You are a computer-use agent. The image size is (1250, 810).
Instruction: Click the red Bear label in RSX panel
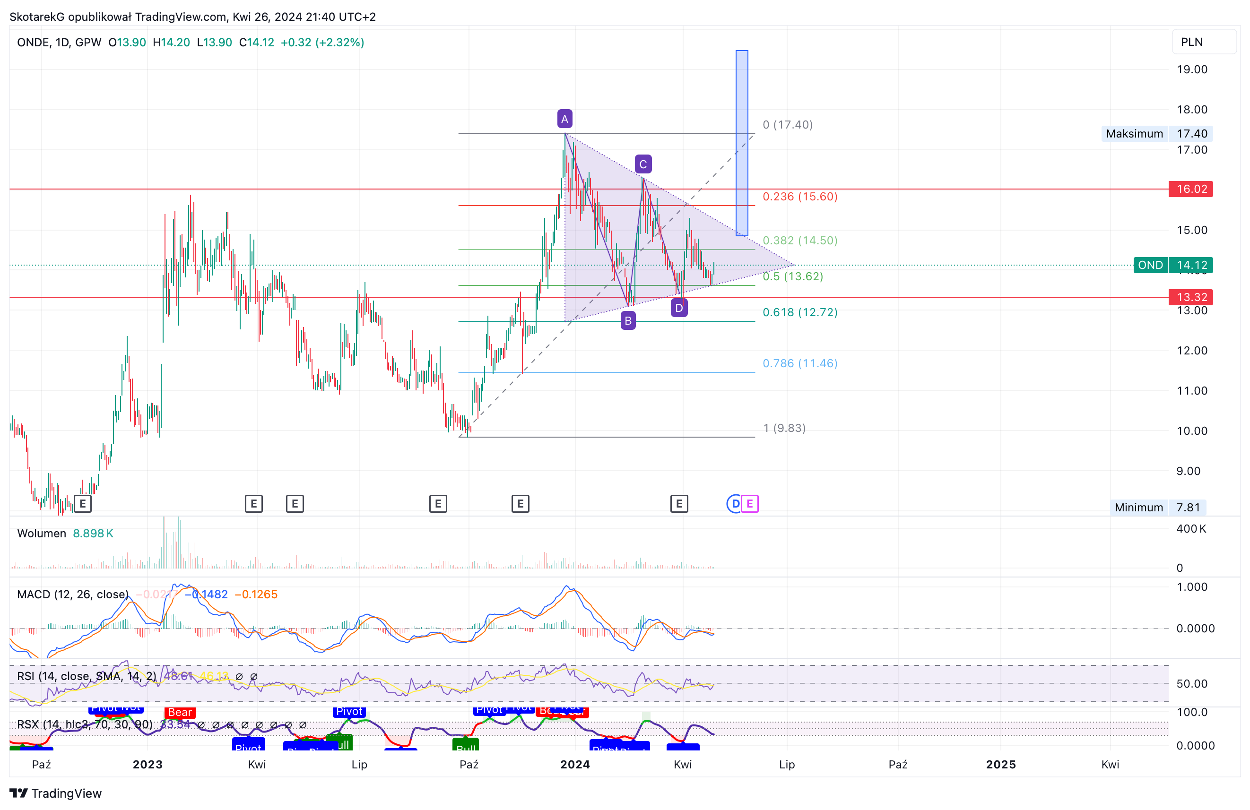click(x=180, y=712)
